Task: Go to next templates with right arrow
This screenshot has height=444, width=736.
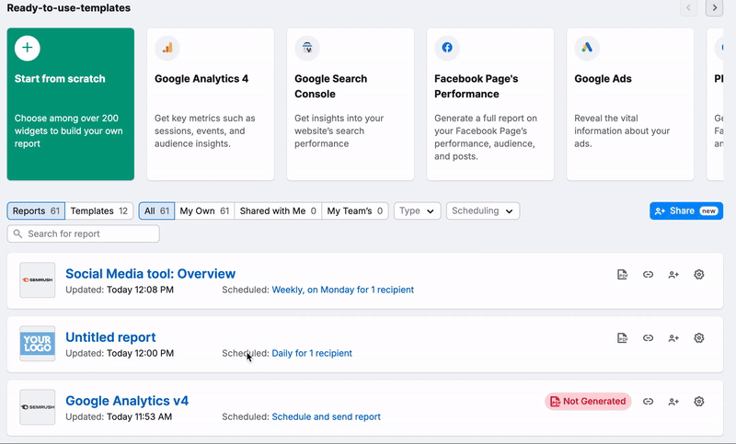Action: (715, 8)
